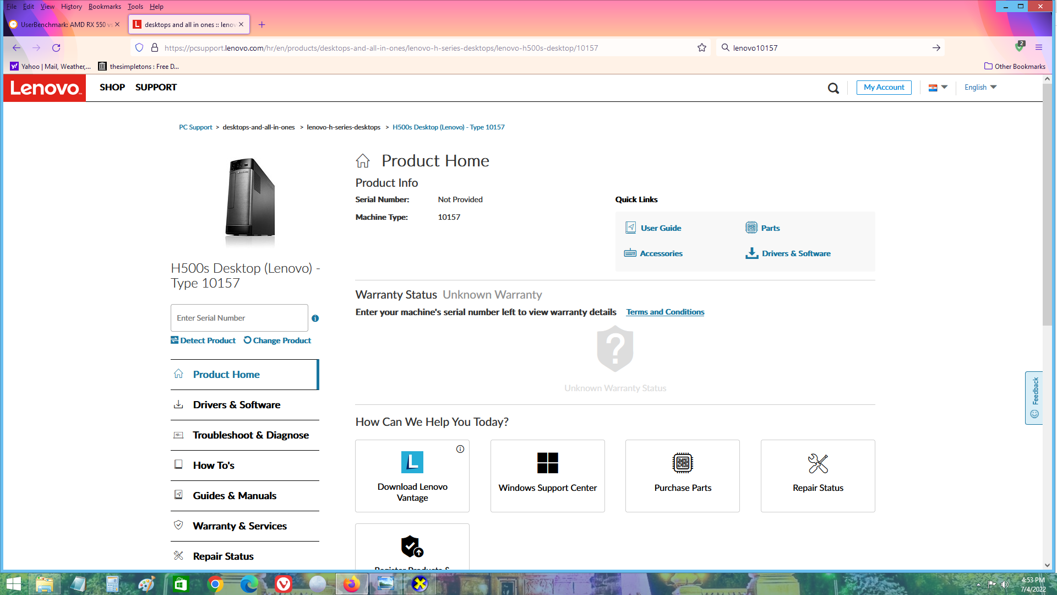The height and width of the screenshot is (595, 1057).
Task: Switch to the UserBenchmark AMD RX 550 tab
Action: (65, 25)
